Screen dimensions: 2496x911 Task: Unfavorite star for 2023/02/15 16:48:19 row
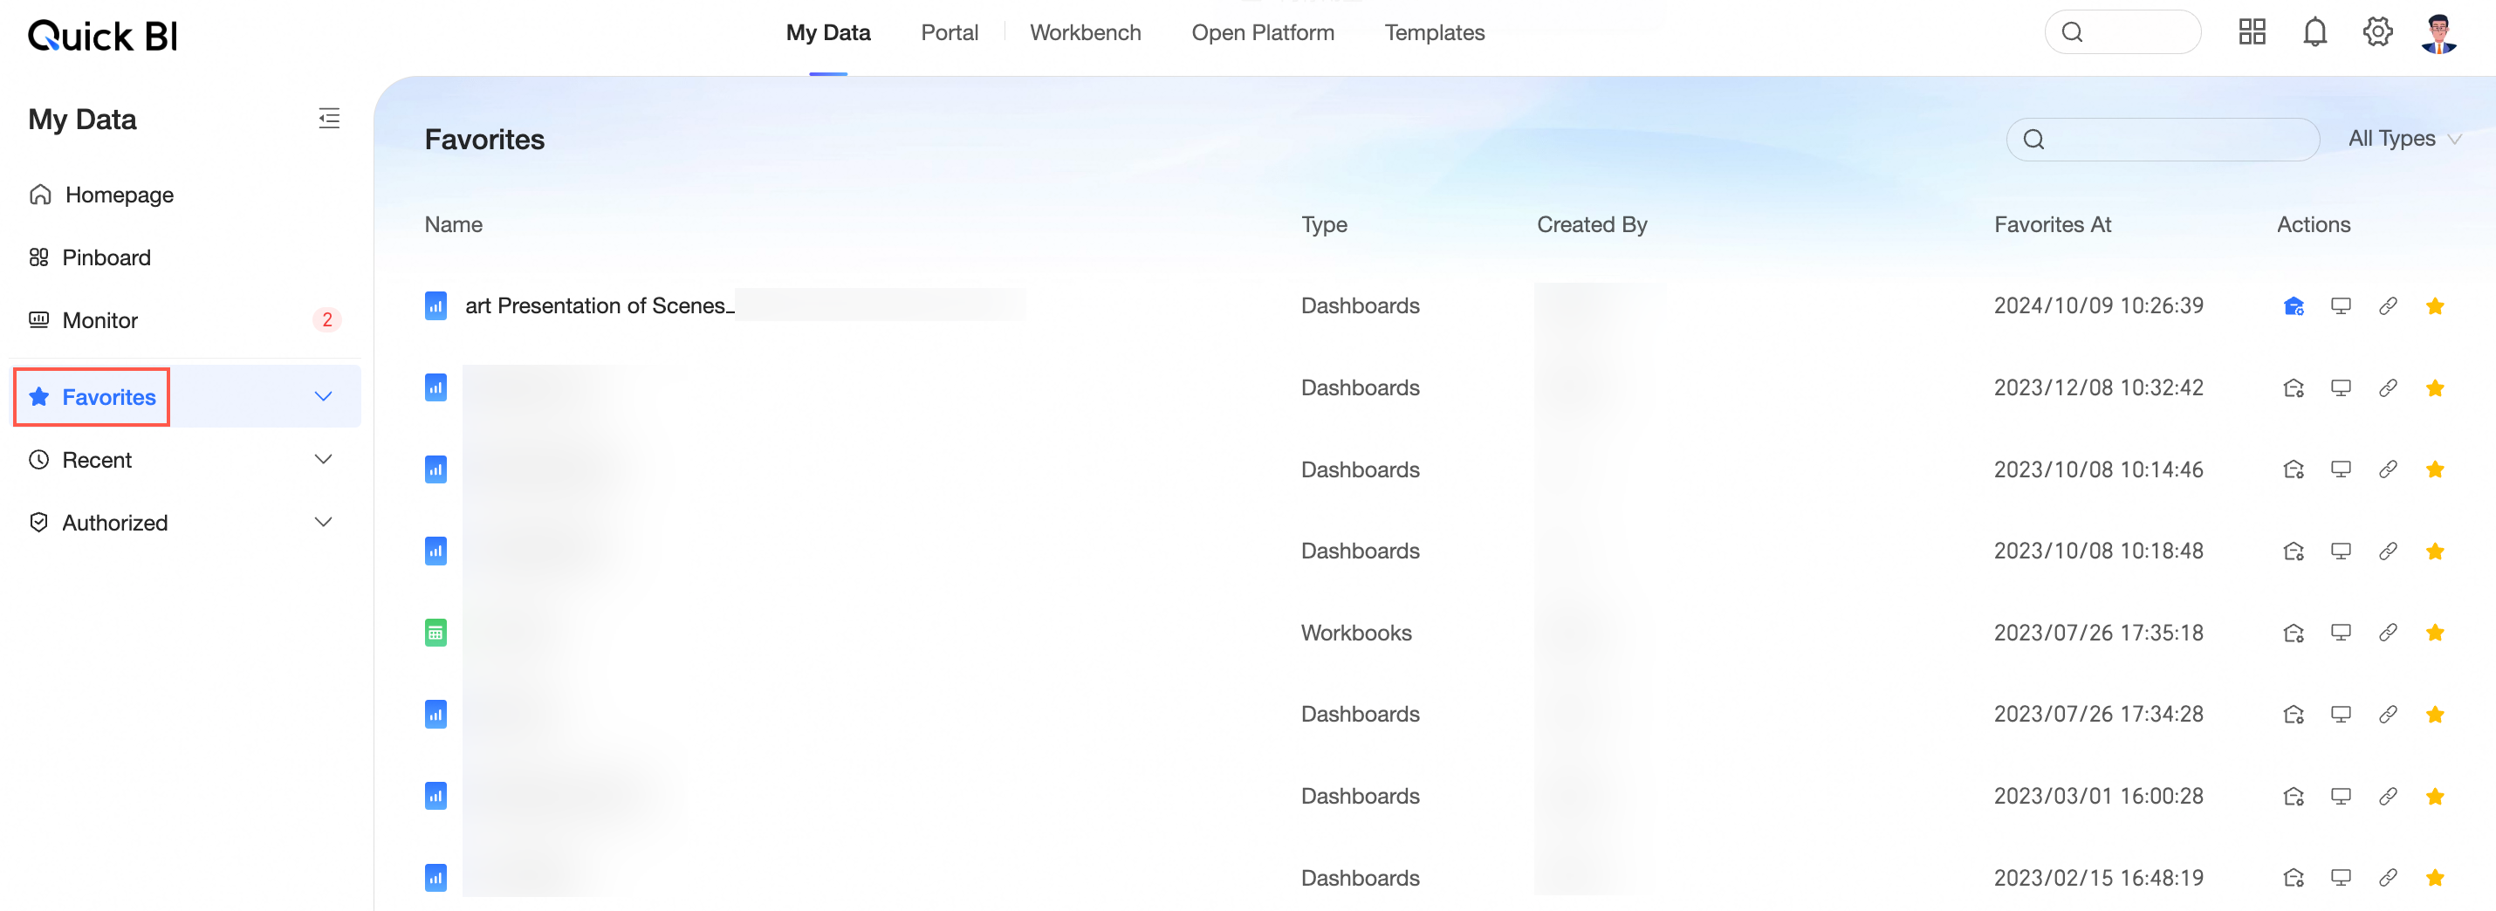click(2435, 878)
